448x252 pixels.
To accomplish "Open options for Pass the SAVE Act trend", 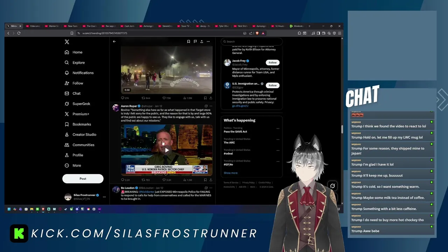I will pyautogui.click(x=278, y=128).
